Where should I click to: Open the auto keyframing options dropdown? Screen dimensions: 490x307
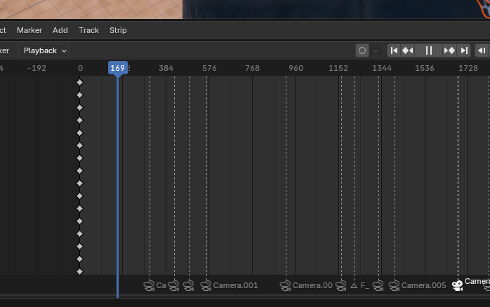[376, 50]
